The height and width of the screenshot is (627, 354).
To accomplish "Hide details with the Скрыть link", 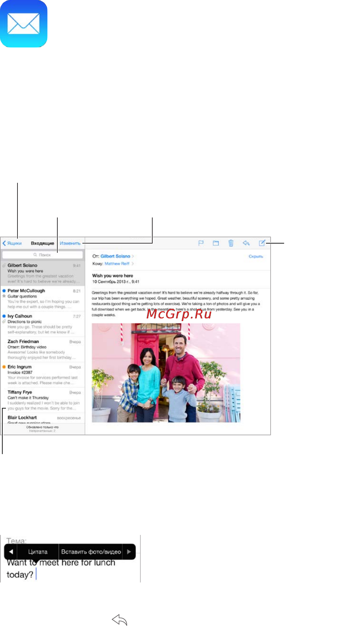I will 256,256.
